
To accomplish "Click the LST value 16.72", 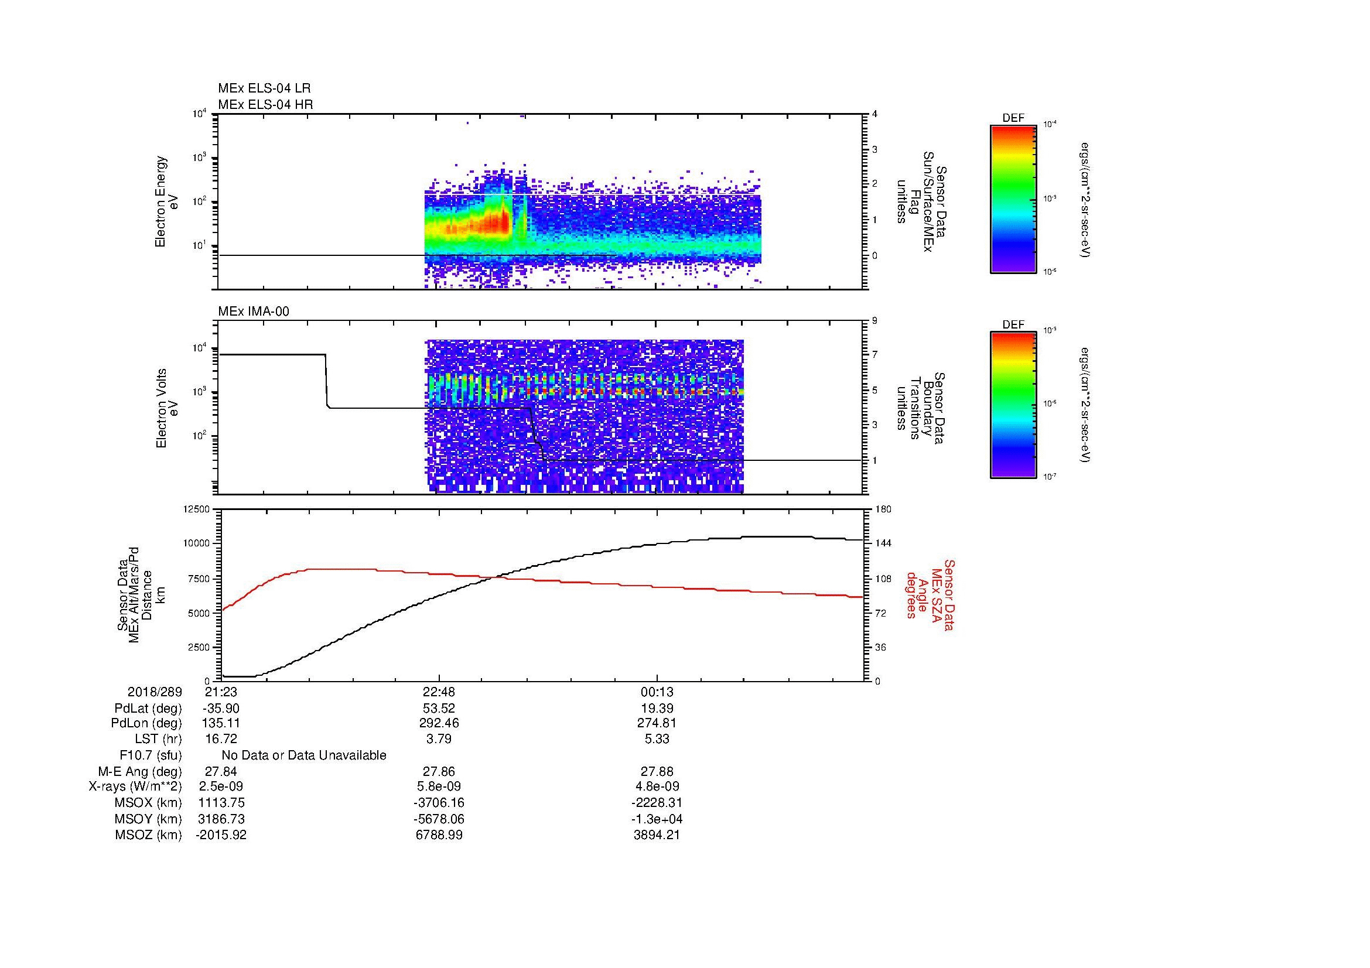I will point(221,739).
